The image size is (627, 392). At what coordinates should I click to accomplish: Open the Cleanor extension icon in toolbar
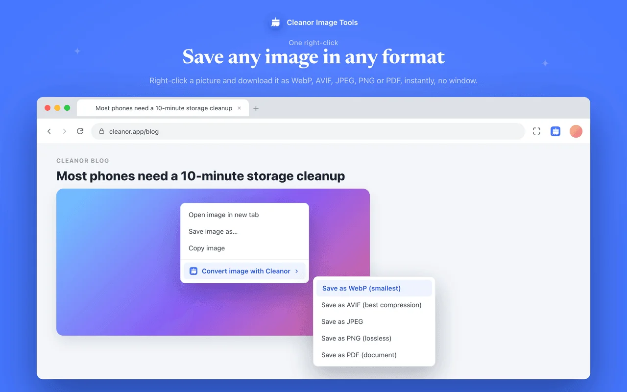(x=555, y=131)
